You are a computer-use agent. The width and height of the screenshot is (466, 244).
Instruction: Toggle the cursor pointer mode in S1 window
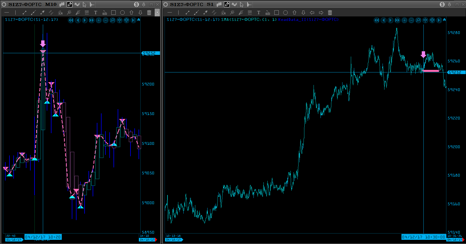[241, 4]
